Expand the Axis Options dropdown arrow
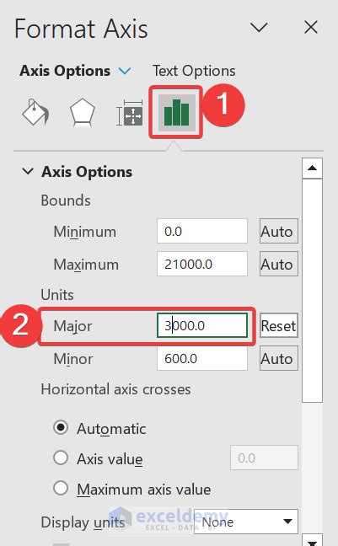This screenshot has width=338, height=546. (125, 71)
